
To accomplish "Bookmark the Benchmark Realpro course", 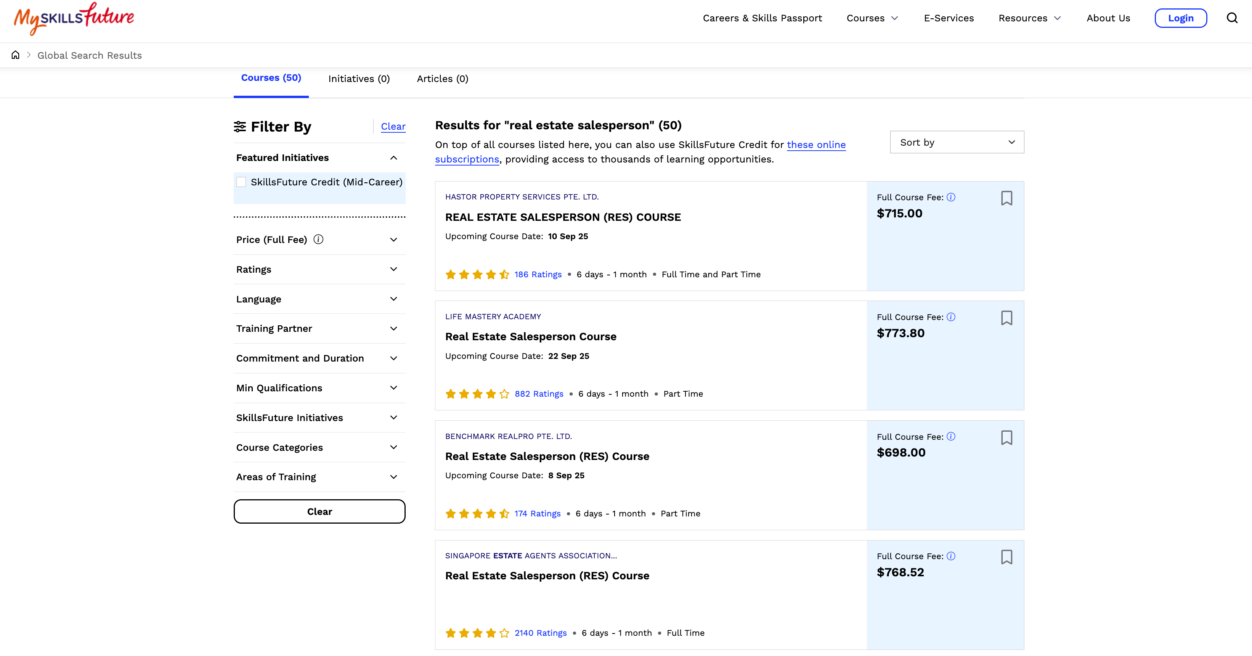I will (x=1006, y=438).
